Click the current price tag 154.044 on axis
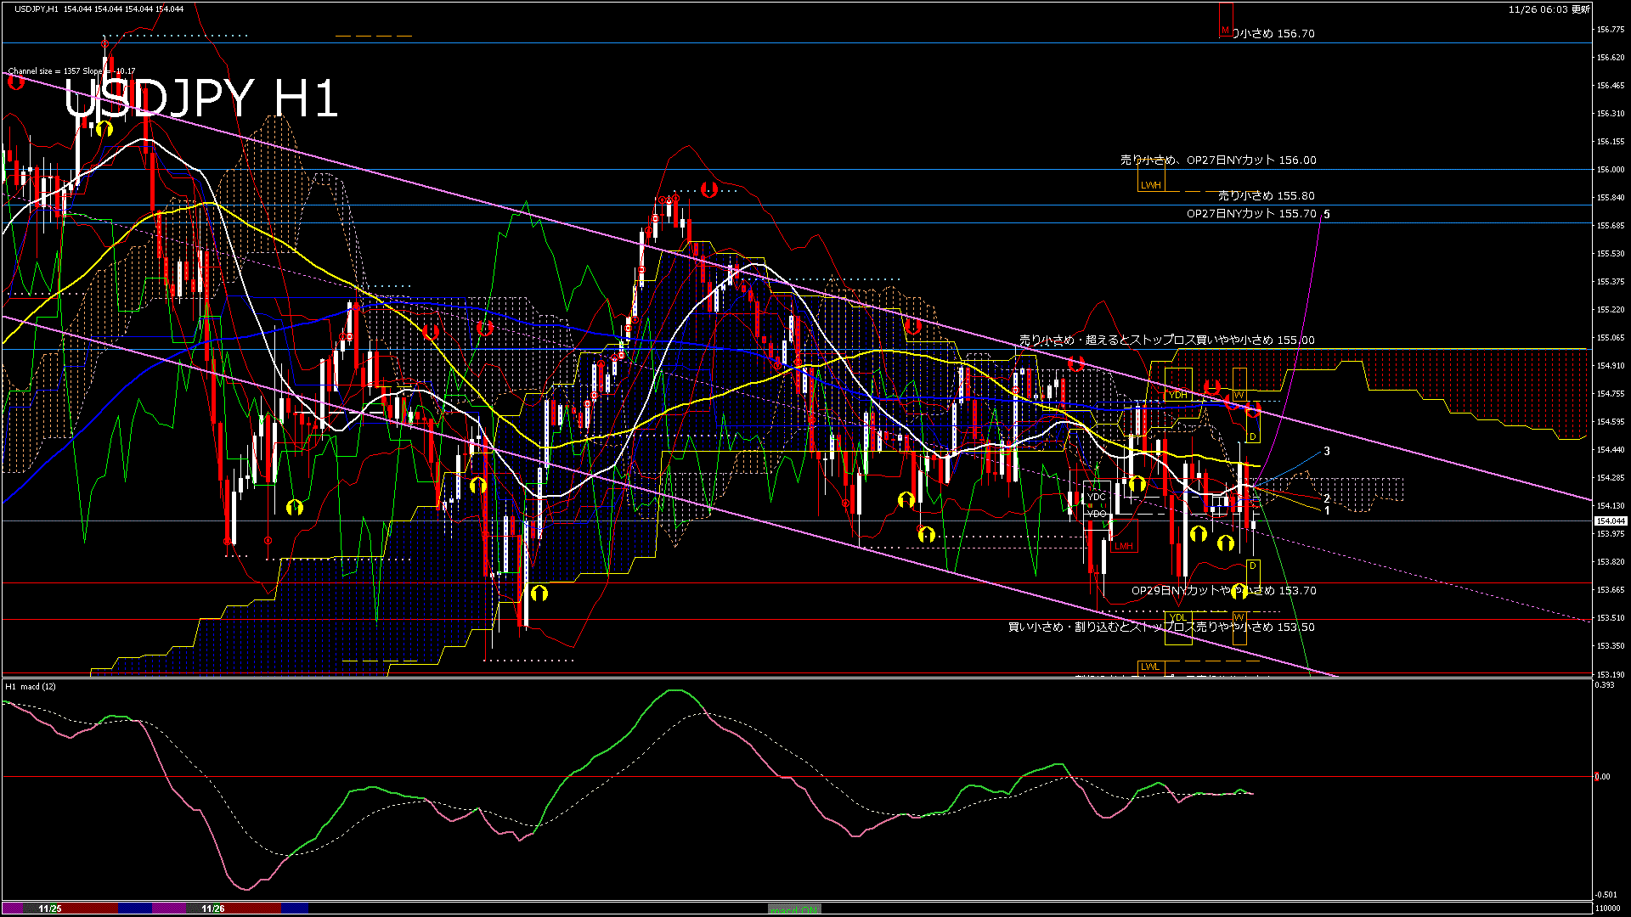Image resolution: width=1631 pixels, height=917 pixels. click(x=1610, y=520)
